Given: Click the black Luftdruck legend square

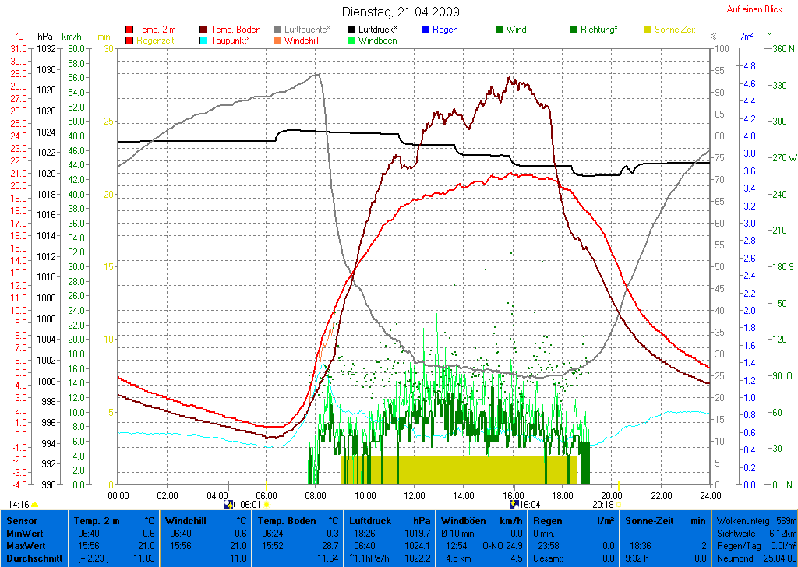Looking at the screenshot, I should pos(351,30).
